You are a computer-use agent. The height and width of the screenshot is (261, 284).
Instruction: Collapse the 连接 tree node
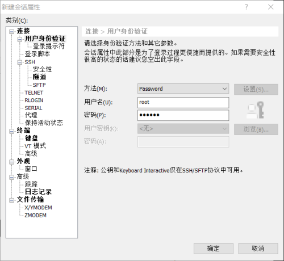click(x=12, y=31)
